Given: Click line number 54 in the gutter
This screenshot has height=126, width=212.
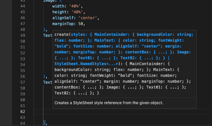Looking at the screenshot, I should [x=23, y=65].
